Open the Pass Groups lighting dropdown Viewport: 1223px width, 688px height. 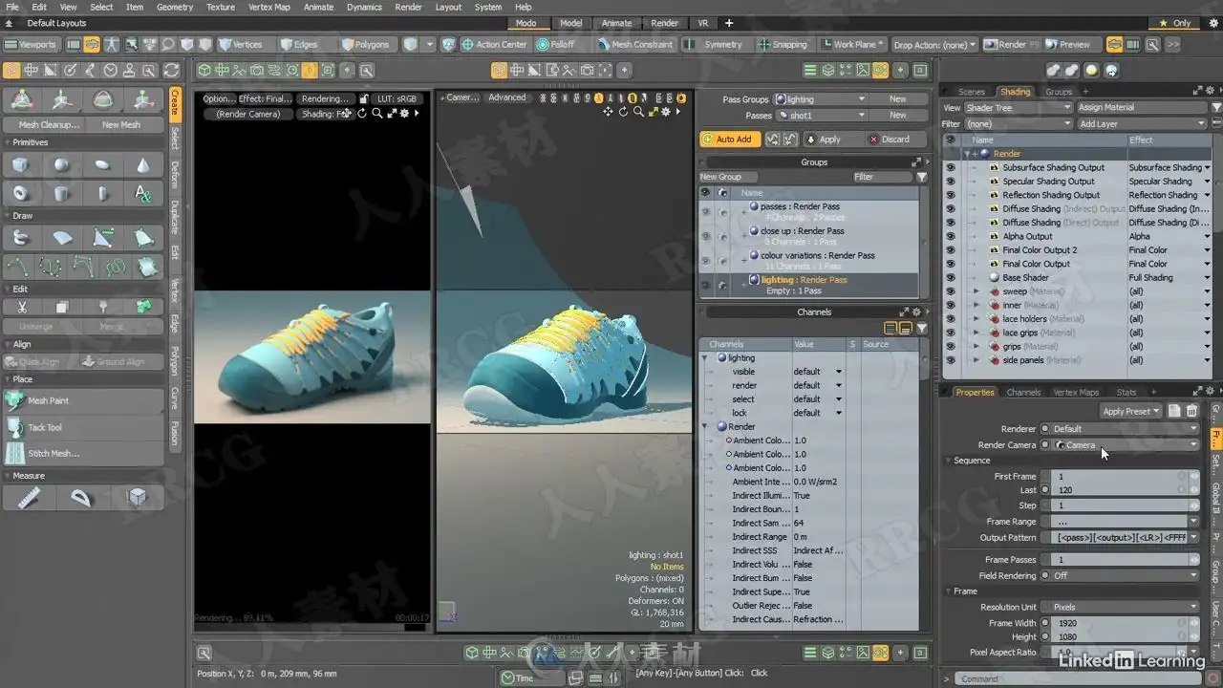tap(820, 99)
